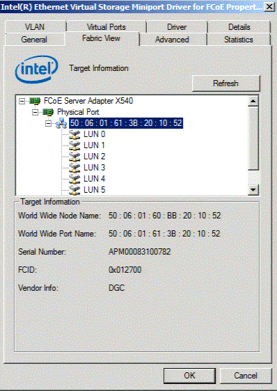Click the 'Serial Number:' label
Screen dimensions: 277x391
[42, 252]
